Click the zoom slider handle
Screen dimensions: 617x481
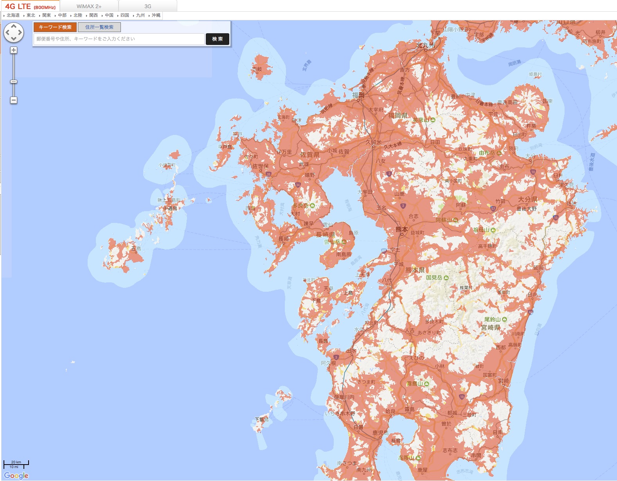14,81
